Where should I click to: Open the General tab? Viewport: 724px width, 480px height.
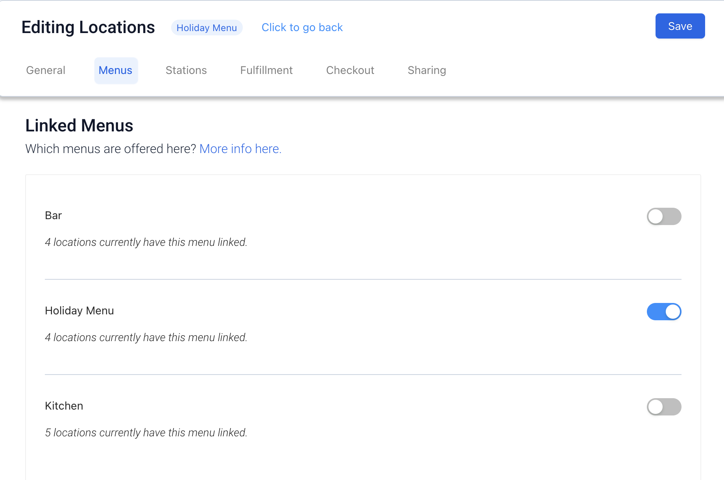[x=46, y=70]
